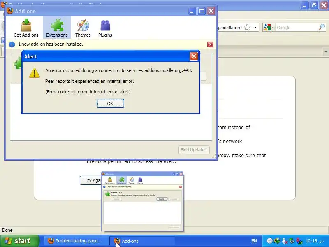329x247 pixels.
Task: Maximize the Add-ons window
Action: (x=202, y=11)
